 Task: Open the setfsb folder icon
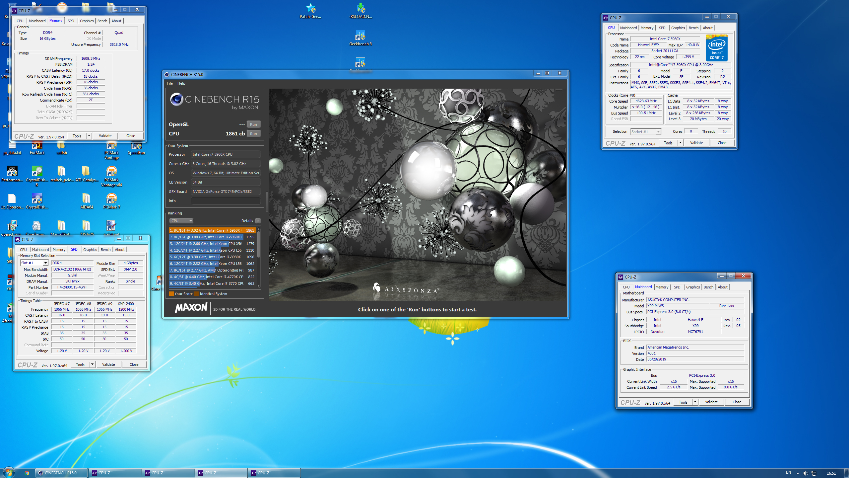point(62,149)
